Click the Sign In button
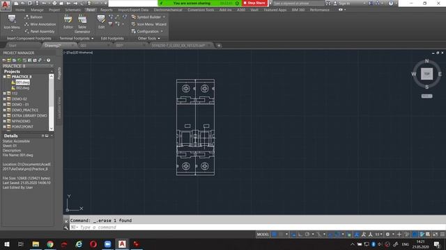 click(x=341, y=3)
